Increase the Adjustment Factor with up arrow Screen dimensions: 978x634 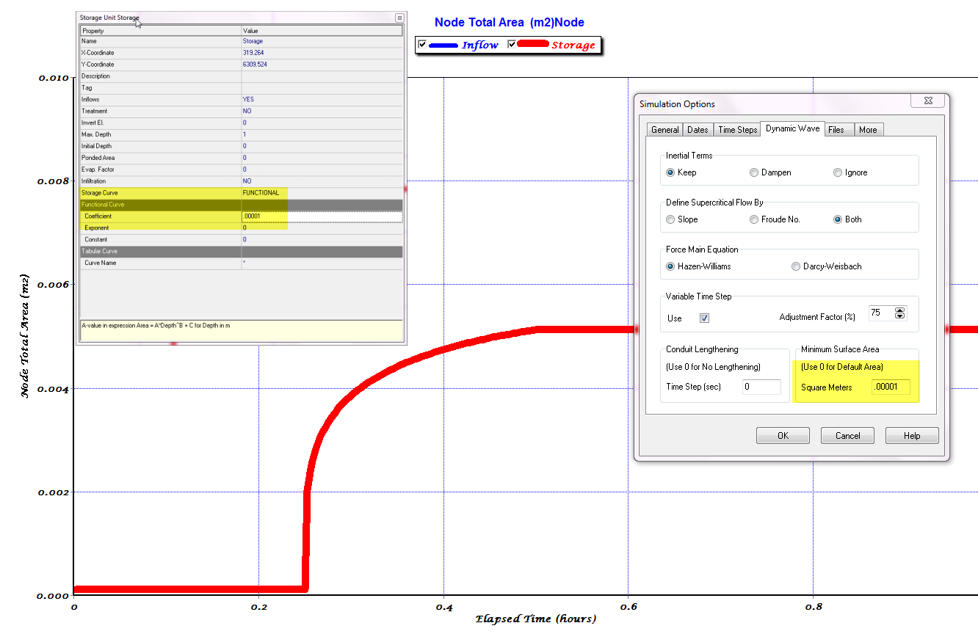(900, 310)
